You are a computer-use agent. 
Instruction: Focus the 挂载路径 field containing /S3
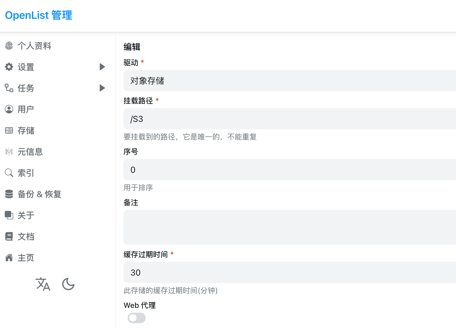pyautogui.click(x=290, y=119)
